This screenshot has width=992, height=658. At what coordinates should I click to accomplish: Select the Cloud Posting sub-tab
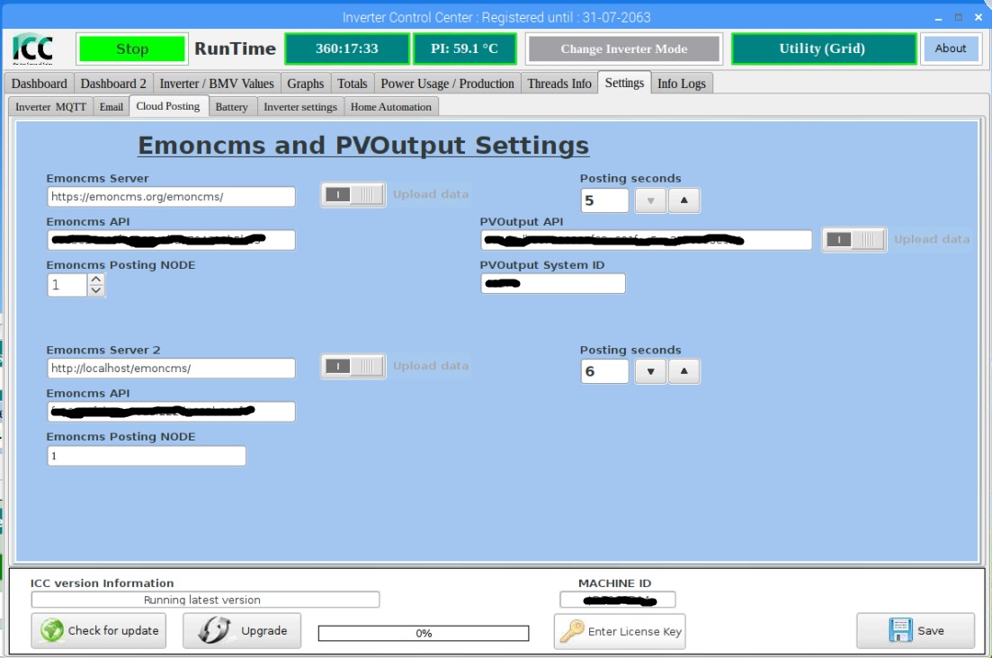tap(168, 106)
